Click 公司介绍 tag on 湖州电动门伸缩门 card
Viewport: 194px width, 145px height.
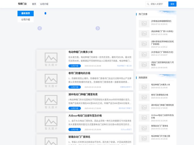click(75, 108)
